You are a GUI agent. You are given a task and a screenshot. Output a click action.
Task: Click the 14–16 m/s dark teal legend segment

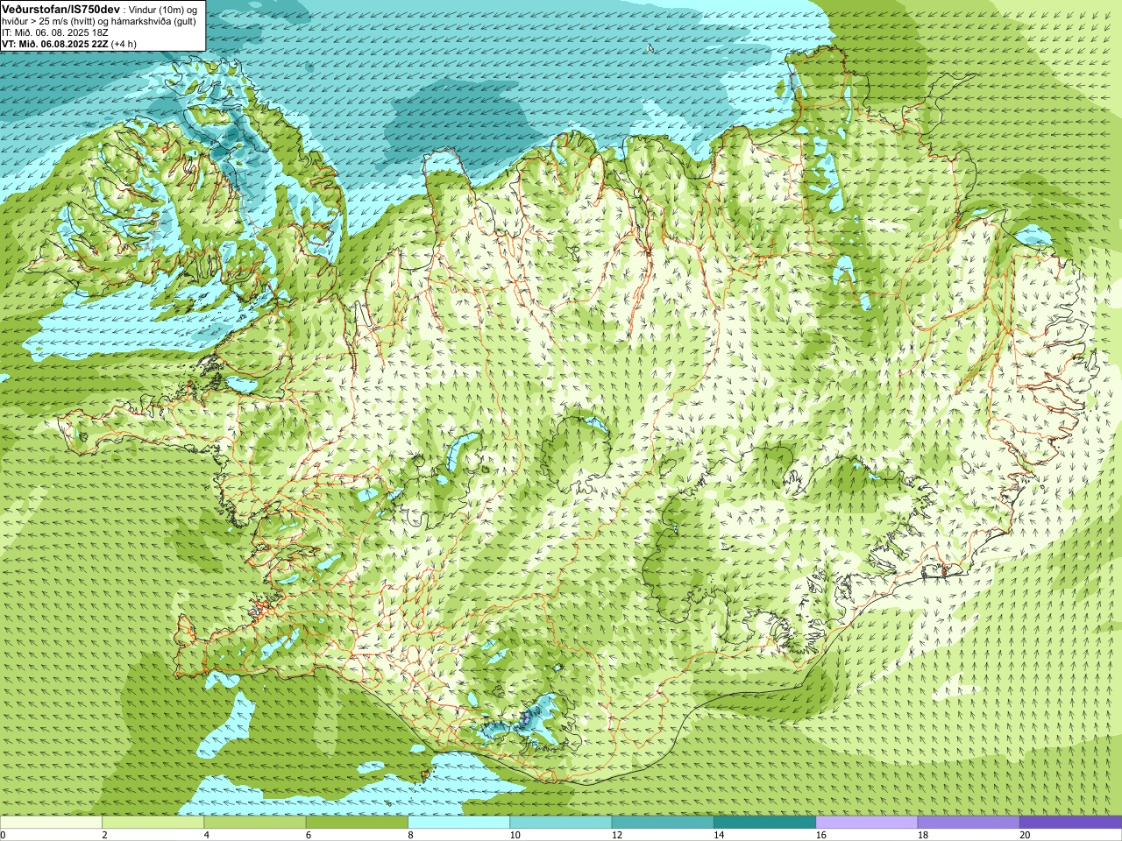764,823
